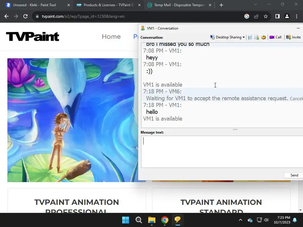303x227 pixels.
Task: Invite another user to the conversation
Action: 293,37
